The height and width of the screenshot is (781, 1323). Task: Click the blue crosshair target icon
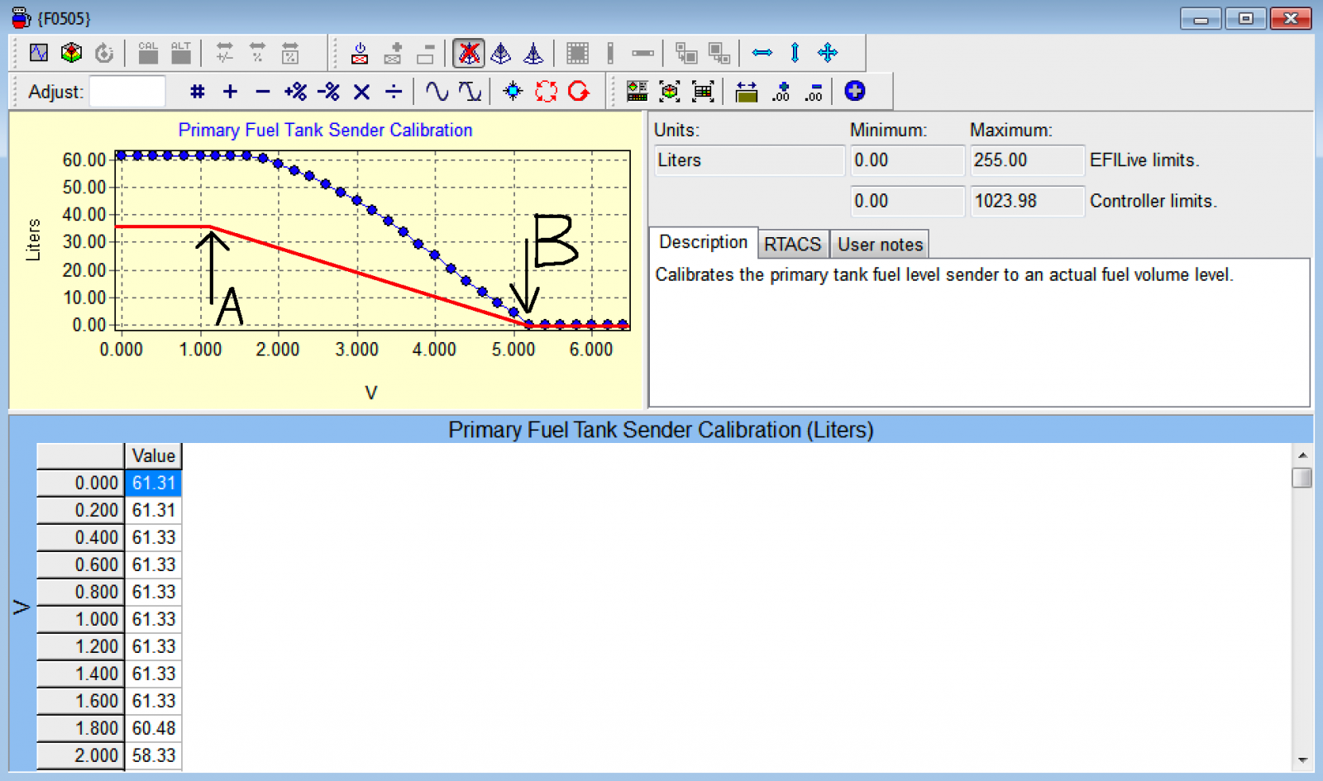point(513,91)
